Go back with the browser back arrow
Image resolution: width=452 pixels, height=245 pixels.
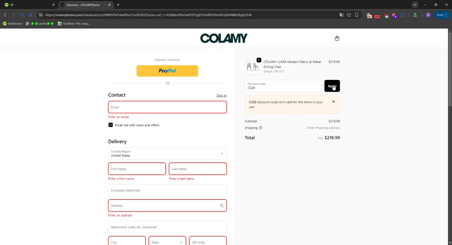point(5,15)
